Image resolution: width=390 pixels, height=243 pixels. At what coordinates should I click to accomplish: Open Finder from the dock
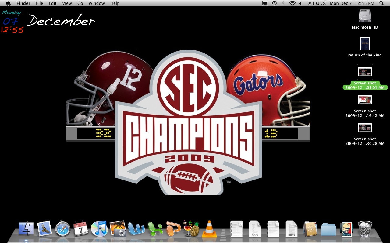tap(27, 229)
